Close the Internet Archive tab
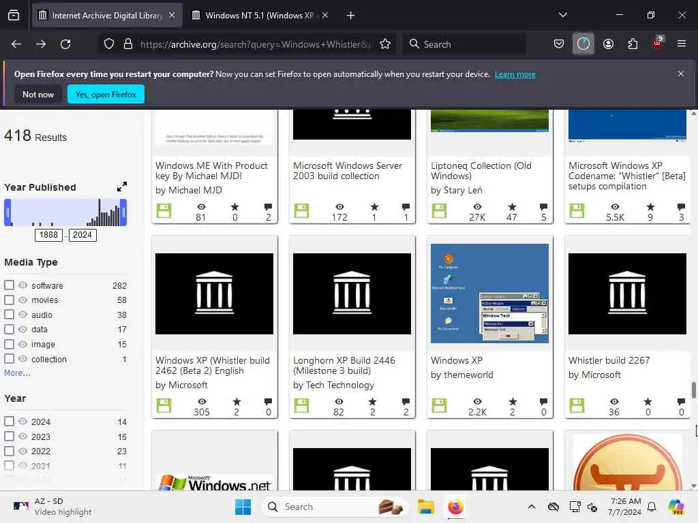This screenshot has width=698, height=523. 172,15
